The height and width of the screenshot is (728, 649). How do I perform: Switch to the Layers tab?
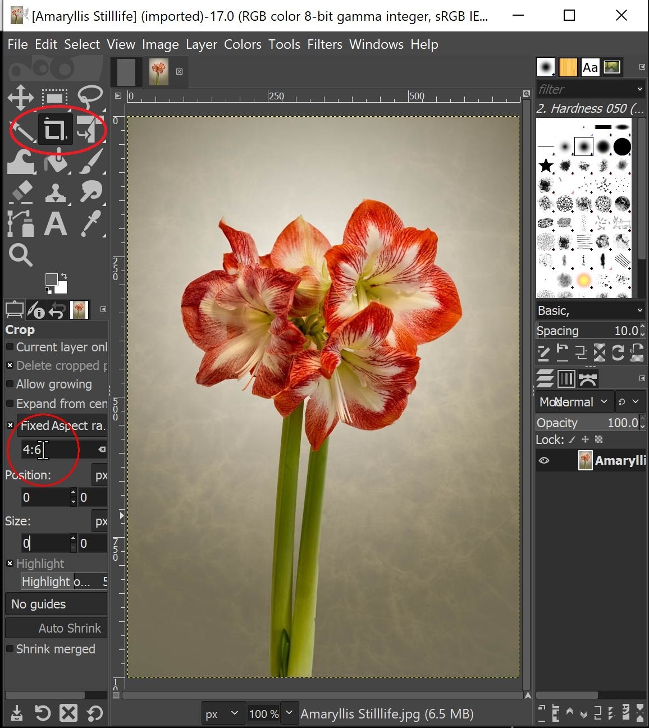545,379
